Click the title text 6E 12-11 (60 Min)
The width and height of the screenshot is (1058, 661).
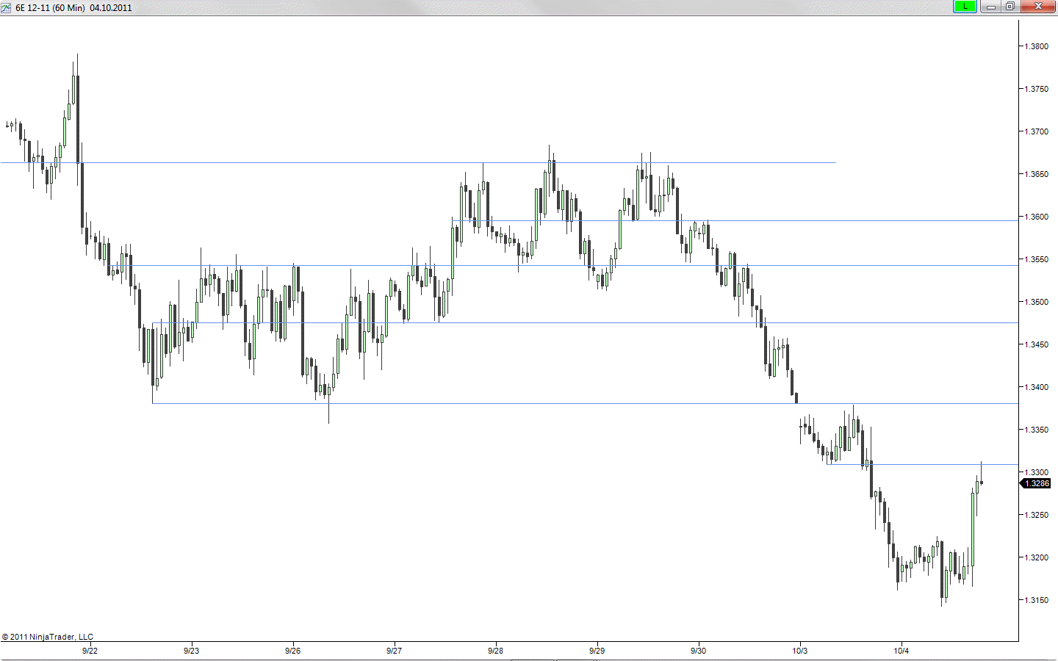click(x=50, y=8)
